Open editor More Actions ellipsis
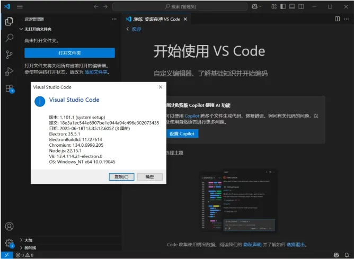Viewport: 354px width, 259px height. click(x=347, y=19)
